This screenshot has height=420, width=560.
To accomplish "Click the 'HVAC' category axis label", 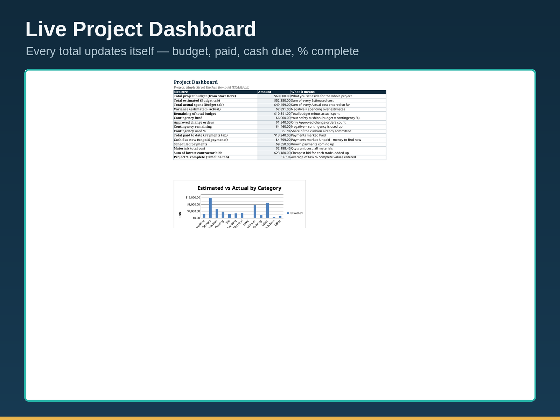I will click(x=246, y=223).
